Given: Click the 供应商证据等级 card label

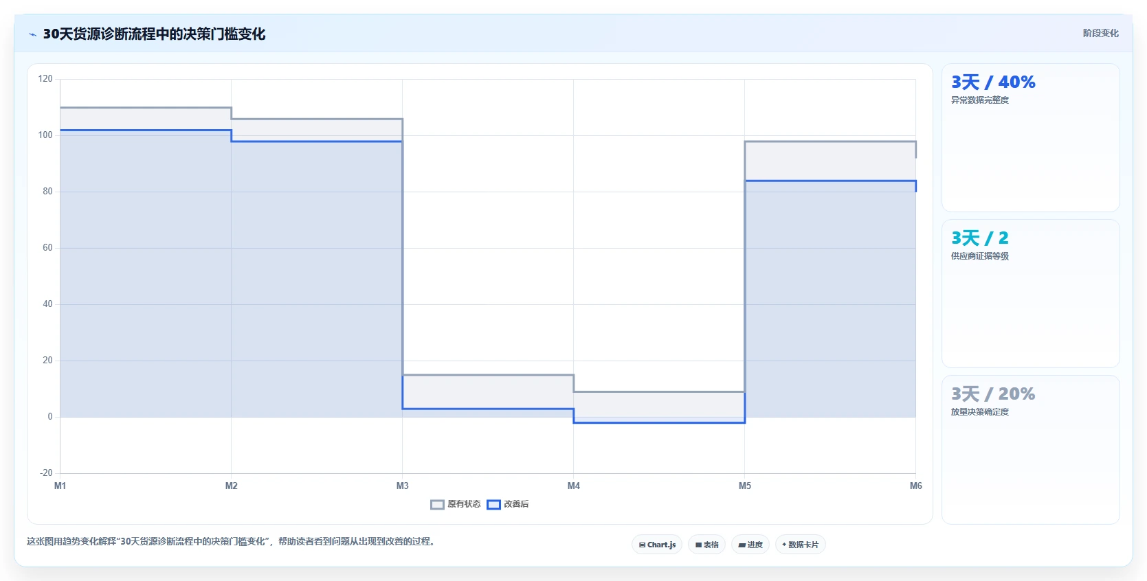Looking at the screenshot, I should [980, 256].
